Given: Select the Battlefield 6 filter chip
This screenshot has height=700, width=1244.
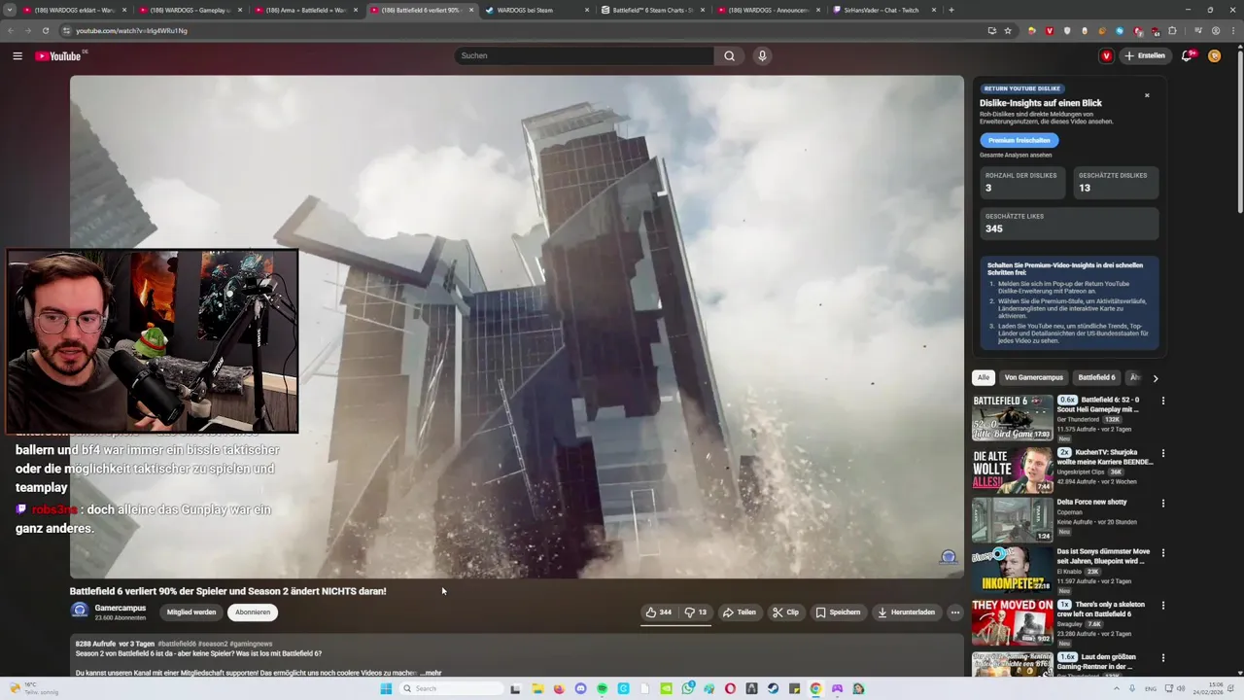Looking at the screenshot, I should coord(1096,377).
